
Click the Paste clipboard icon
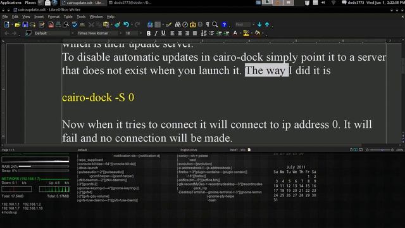tap(106, 25)
